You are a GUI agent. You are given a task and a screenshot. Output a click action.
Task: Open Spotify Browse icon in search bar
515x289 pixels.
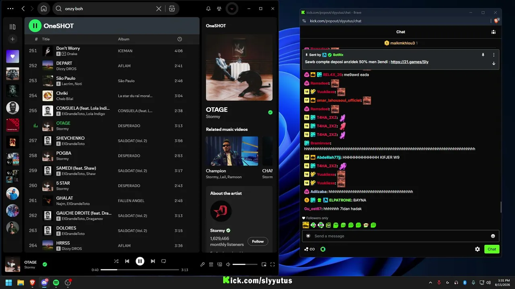click(x=172, y=8)
